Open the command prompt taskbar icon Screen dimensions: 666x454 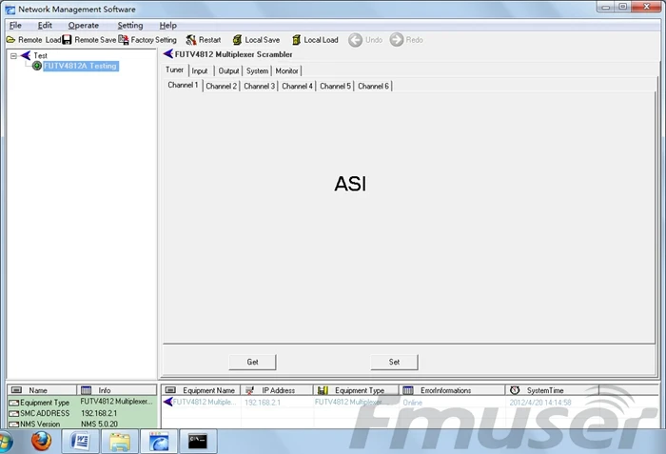coord(198,442)
